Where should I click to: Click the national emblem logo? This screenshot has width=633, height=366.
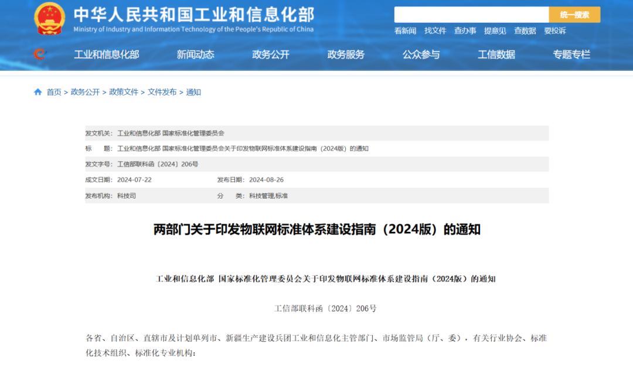(x=49, y=18)
